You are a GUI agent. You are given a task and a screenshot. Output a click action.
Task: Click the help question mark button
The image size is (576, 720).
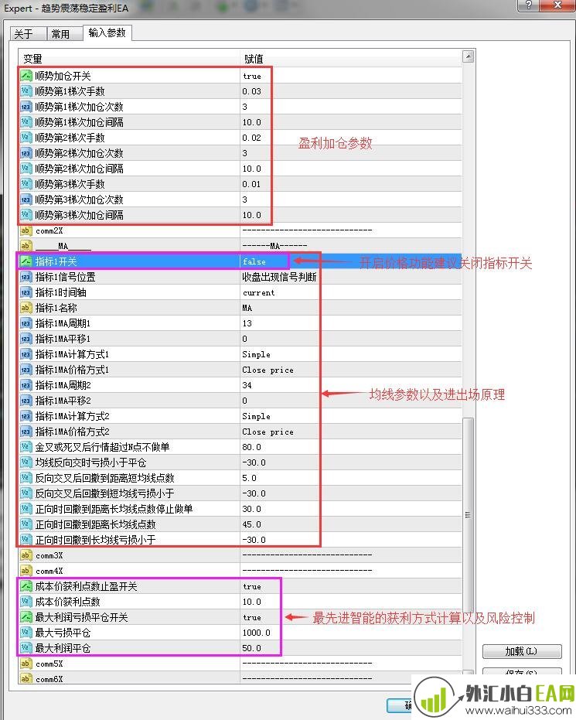[x=529, y=5]
